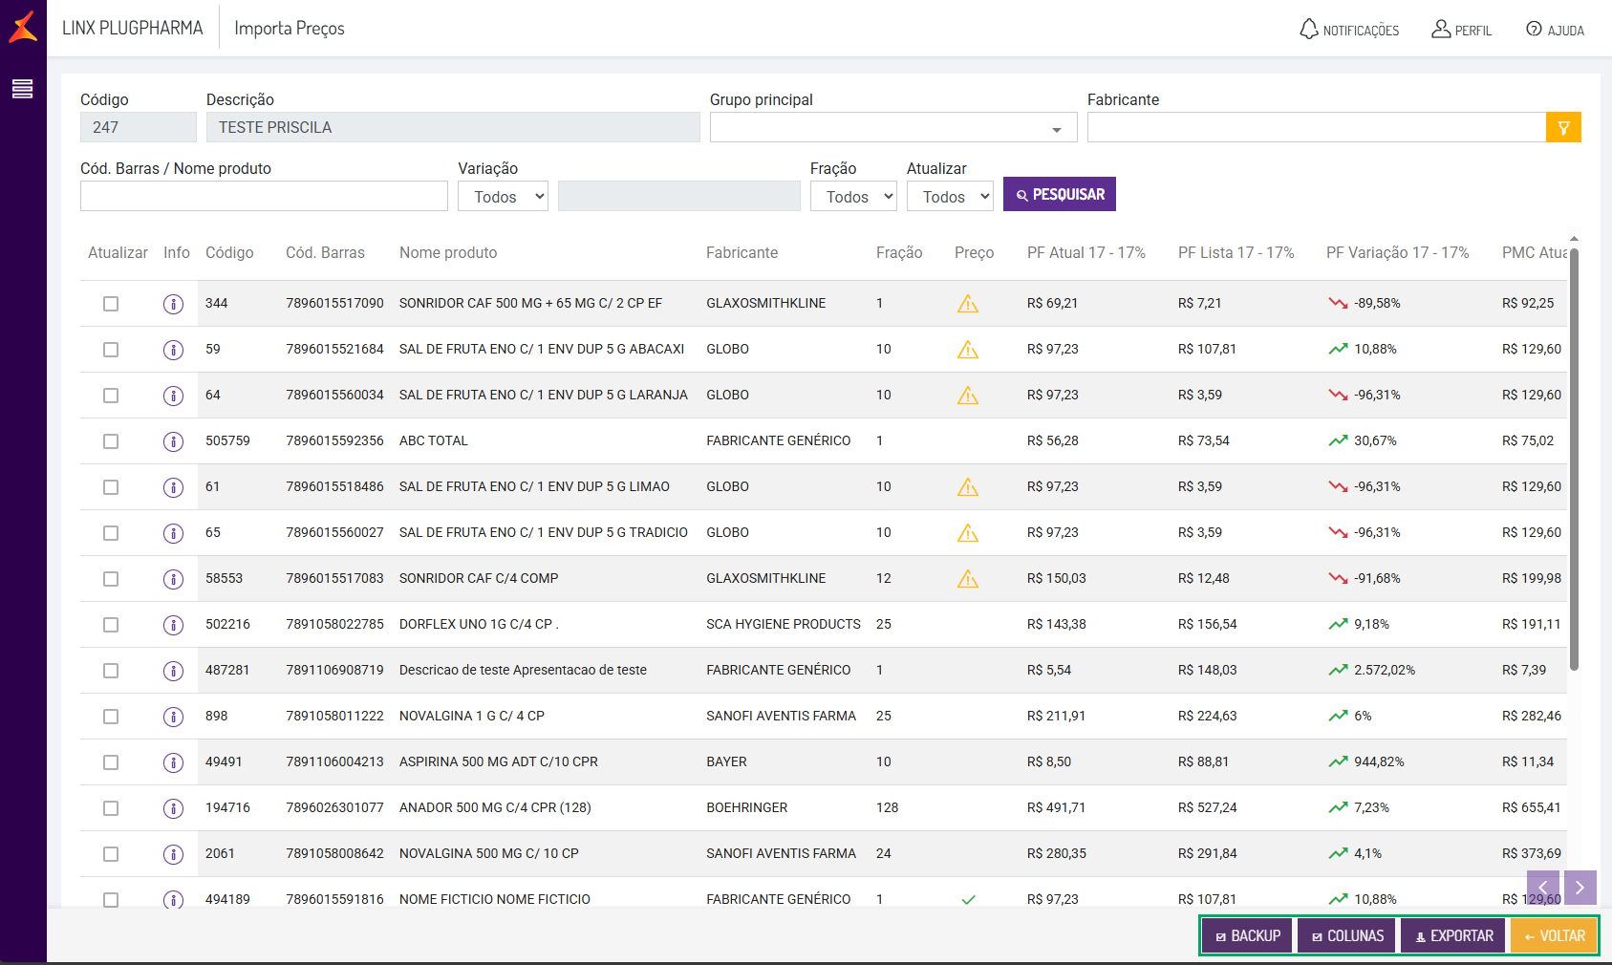This screenshot has height=965, width=1612.
Task: Open Notificações bell
Action: pos(1348,30)
